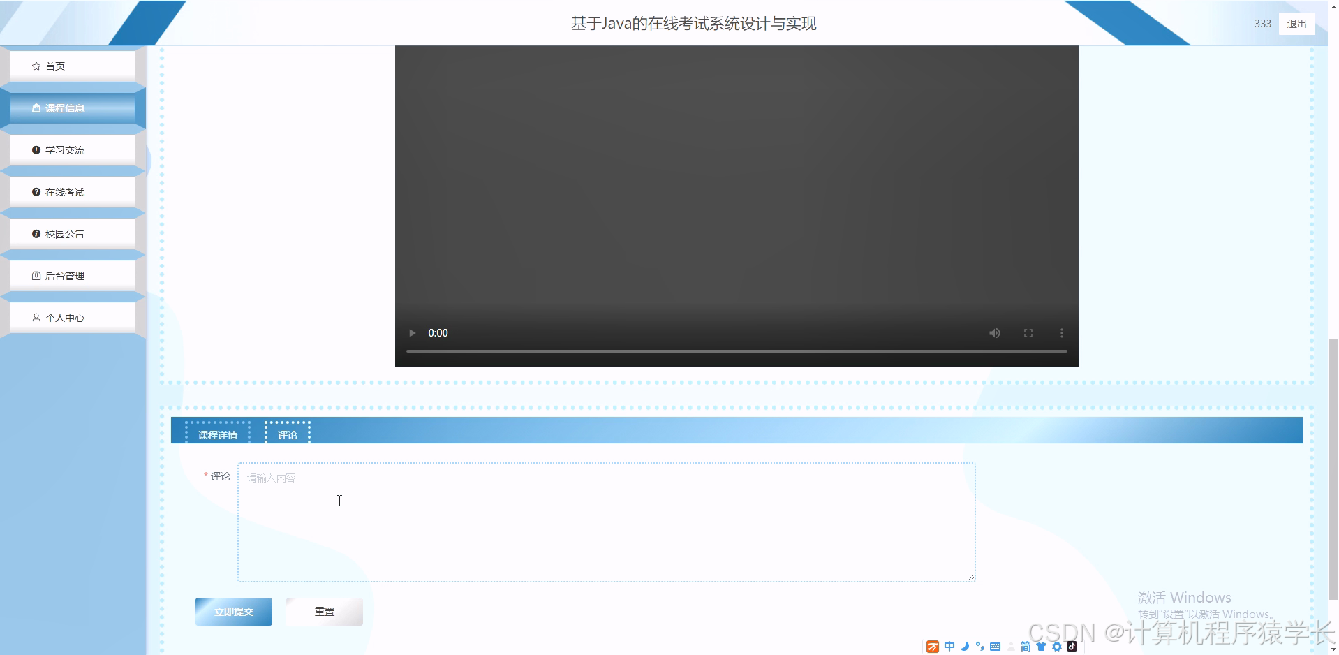Switch to the 评论 tab
The image size is (1339, 655).
point(288,434)
